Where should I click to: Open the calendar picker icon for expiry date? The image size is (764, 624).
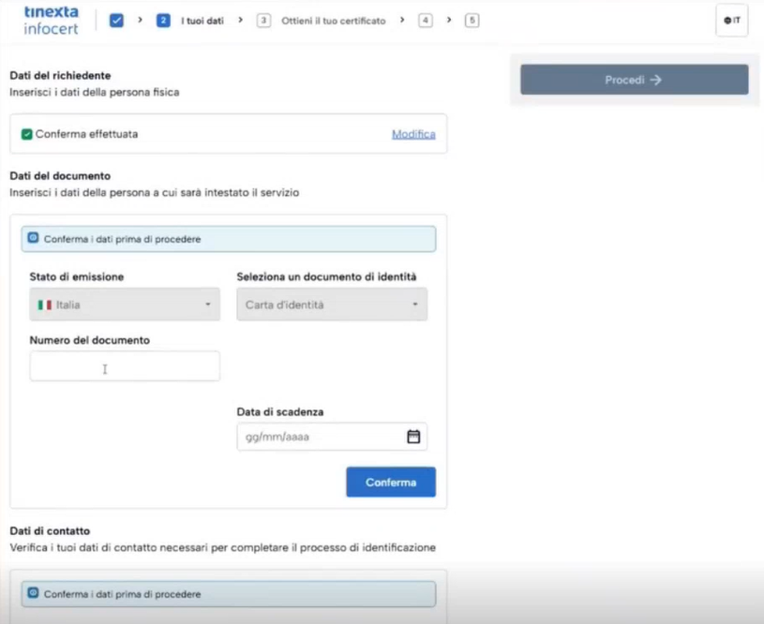[x=413, y=437]
